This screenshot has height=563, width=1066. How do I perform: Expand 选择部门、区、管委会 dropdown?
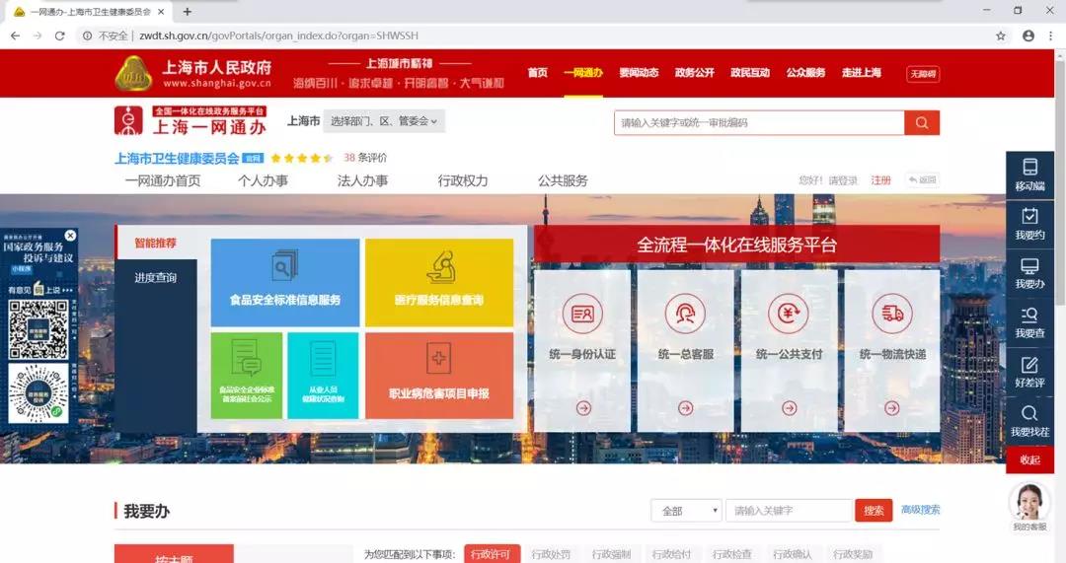[384, 121]
